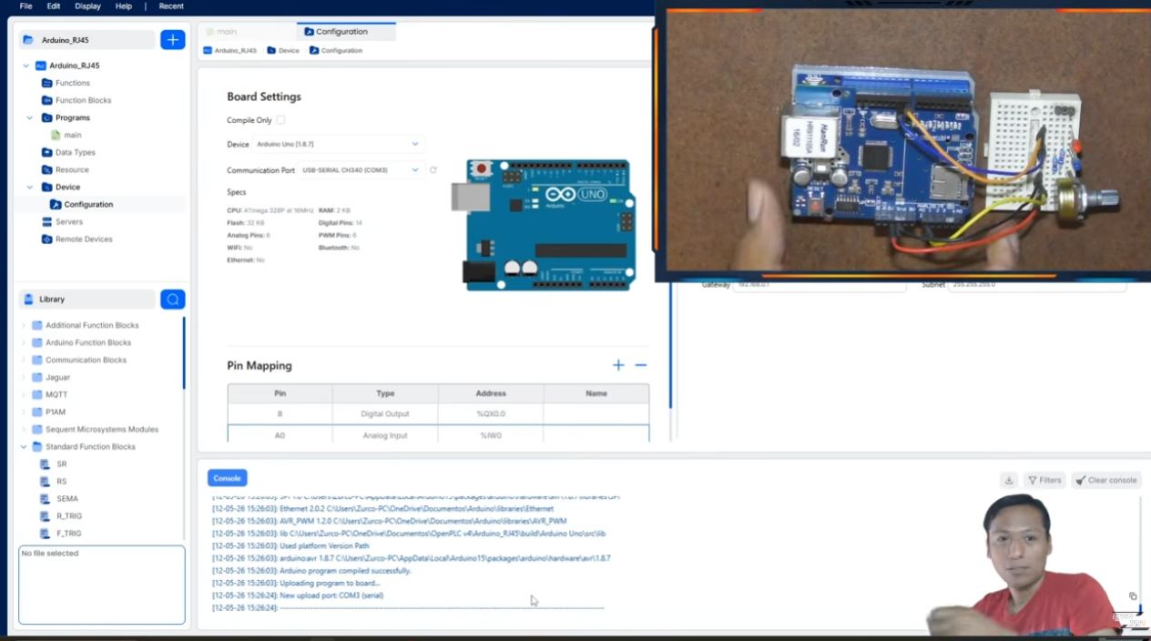Collapse the Device tree node
The height and width of the screenshot is (641, 1151).
(x=30, y=187)
